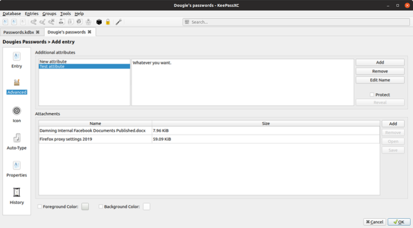Viewport: 413px width, 228px height.
Task: Select the Advanced sidebar section
Action: [16, 87]
